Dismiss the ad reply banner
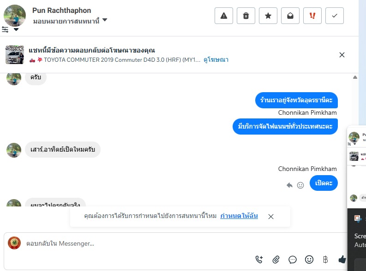Screen dimensions: 366x271 coord(342,55)
